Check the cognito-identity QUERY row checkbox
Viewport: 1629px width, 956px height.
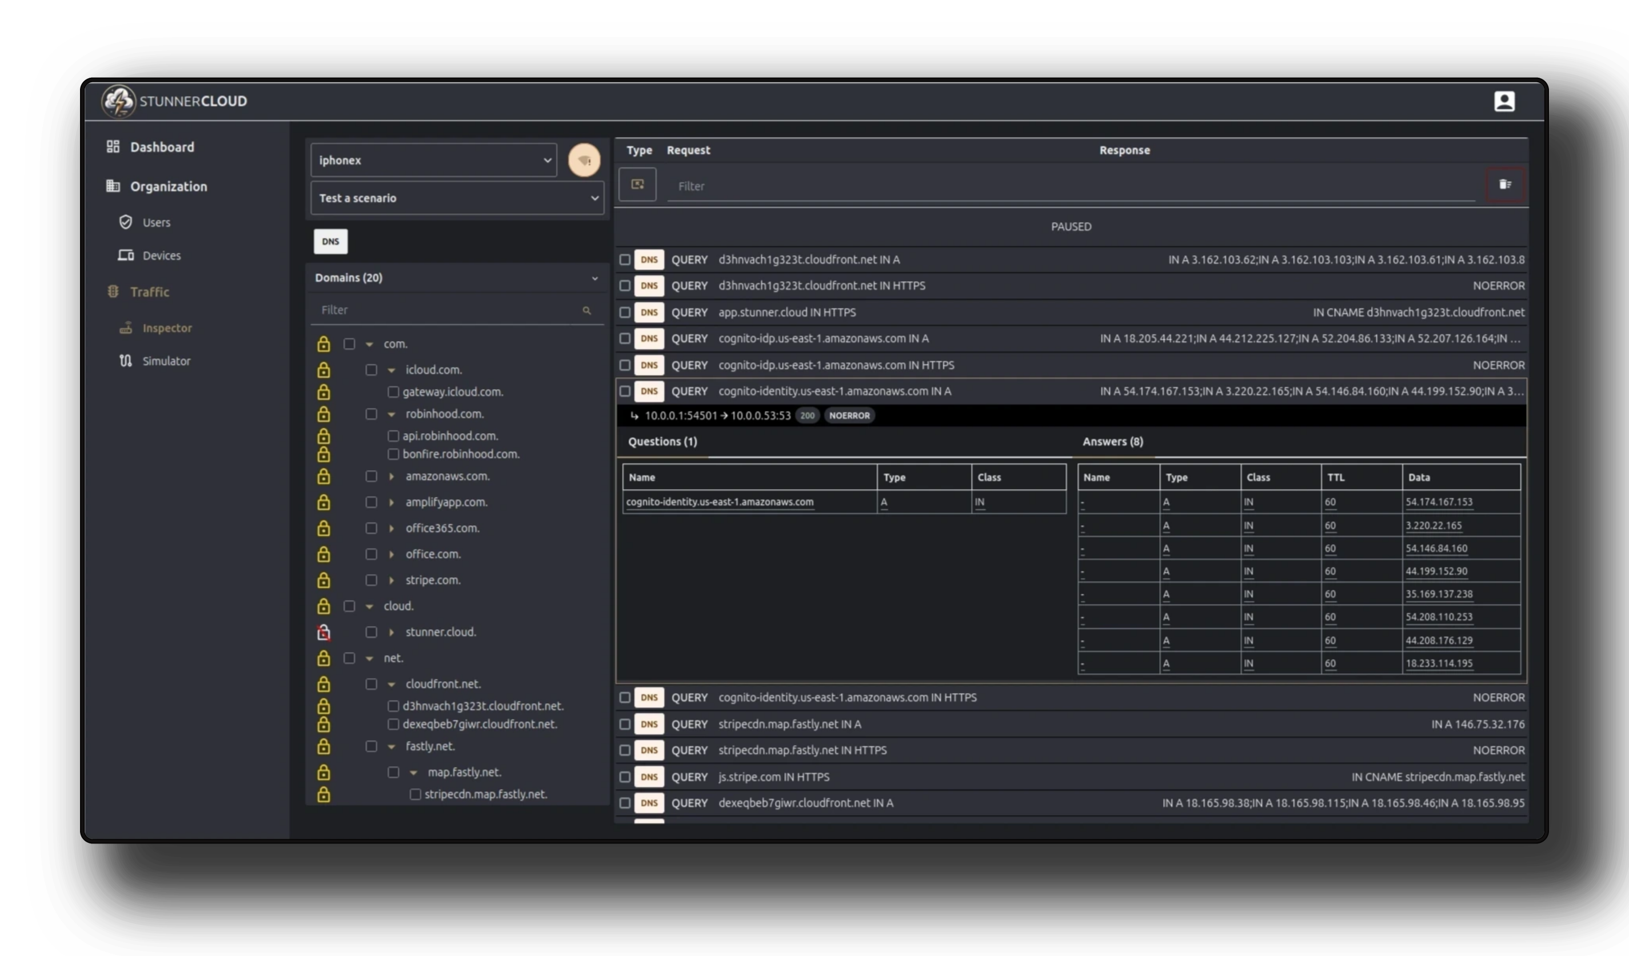coord(624,391)
